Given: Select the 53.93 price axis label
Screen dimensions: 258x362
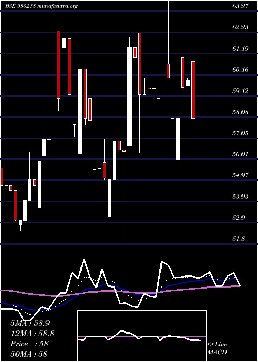Looking at the screenshot, I should pyautogui.click(x=240, y=197).
